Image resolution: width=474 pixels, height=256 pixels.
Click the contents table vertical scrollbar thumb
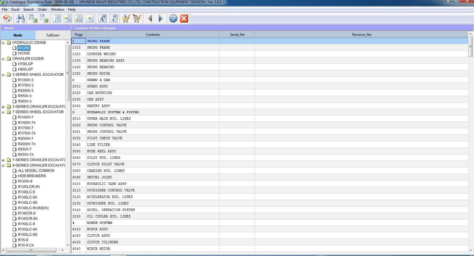tap(470, 47)
